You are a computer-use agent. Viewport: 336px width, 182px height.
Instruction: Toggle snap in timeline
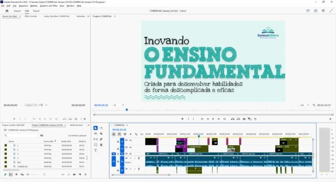pyautogui.click(x=119, y=134)
